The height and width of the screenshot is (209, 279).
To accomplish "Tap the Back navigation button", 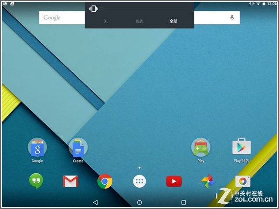I will (x=95, y=202).
